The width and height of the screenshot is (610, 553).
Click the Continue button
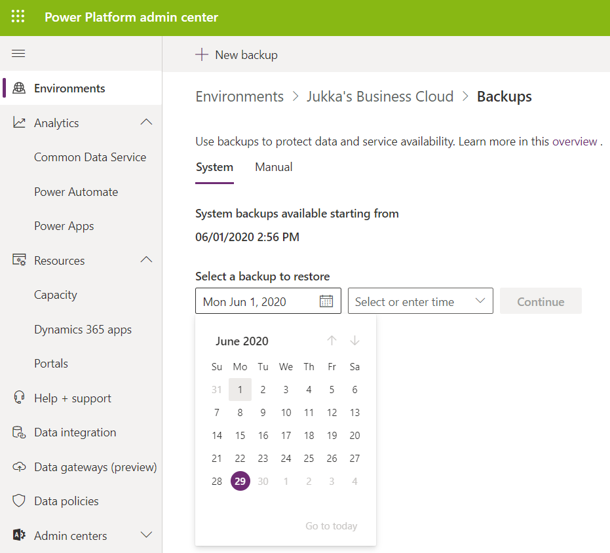541,301
